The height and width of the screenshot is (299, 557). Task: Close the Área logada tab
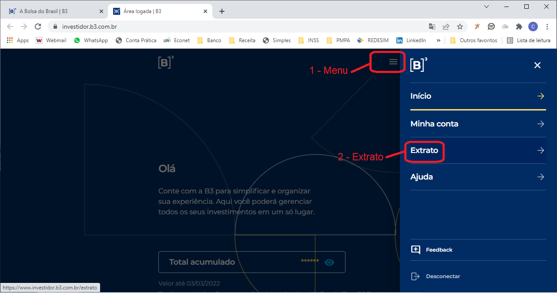coord(206,11)
